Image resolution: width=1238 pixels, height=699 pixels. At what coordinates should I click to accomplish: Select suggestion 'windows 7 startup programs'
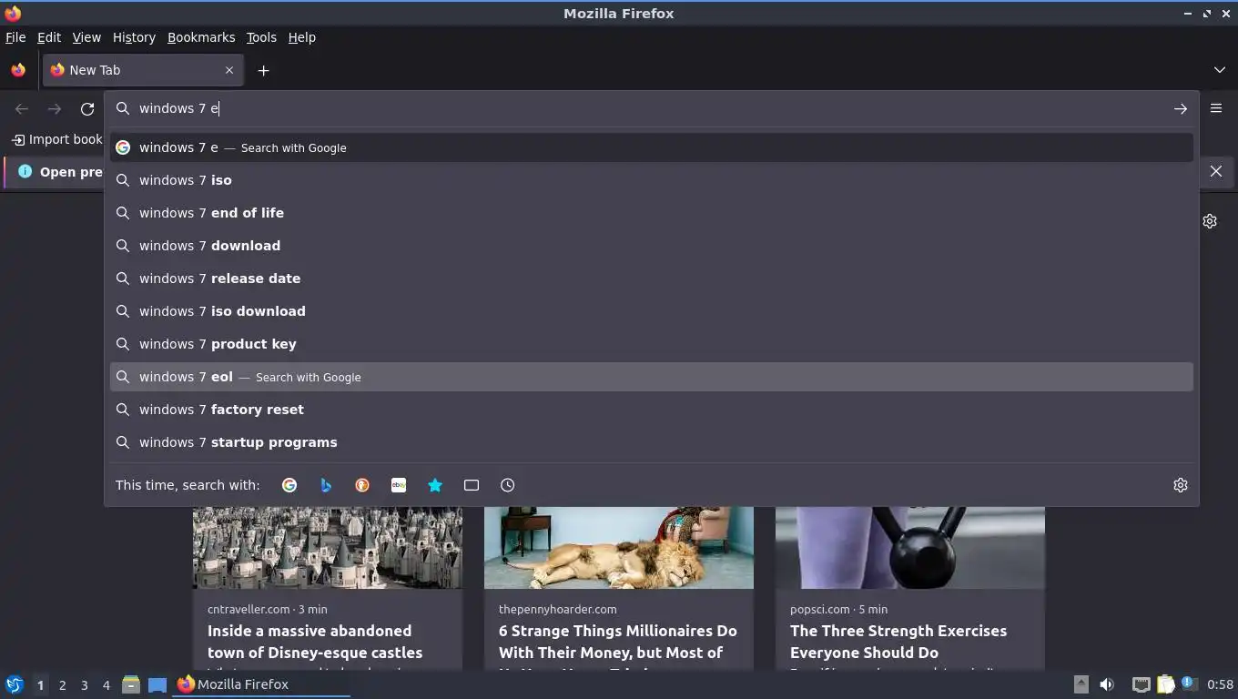click(651, 442)
